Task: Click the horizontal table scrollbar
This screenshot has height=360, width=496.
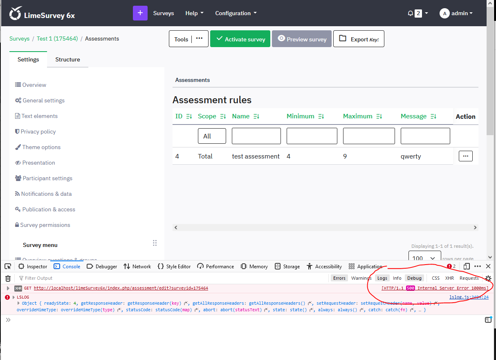Action: (x=325, y=227)
